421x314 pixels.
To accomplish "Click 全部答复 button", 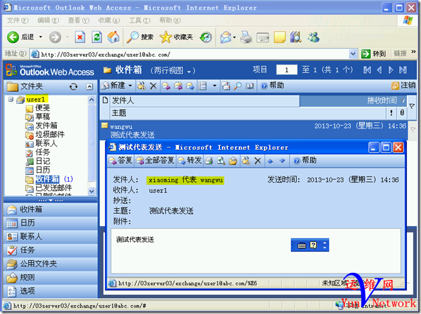I will click(x=155, y=161).
